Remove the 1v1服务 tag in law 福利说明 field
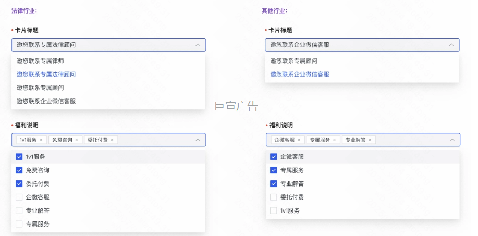Screen dimensions: 478x236 (x=41, y=140)
